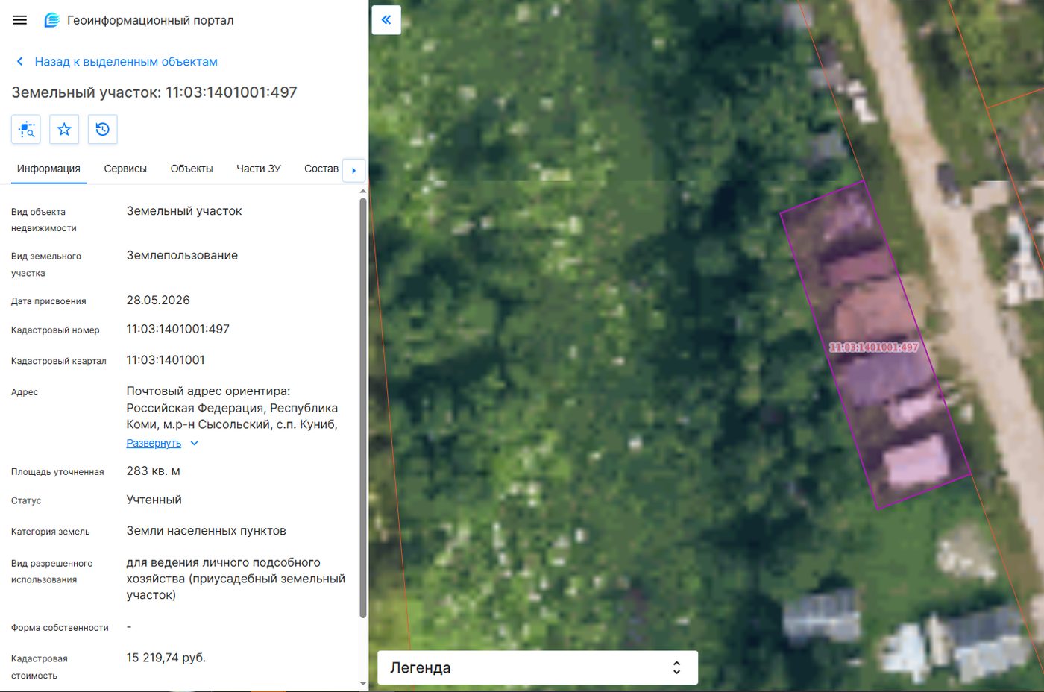Expand the Легенда dropdown panel
The width and height of the screenshot is (1044, 692).
point(538,667)
